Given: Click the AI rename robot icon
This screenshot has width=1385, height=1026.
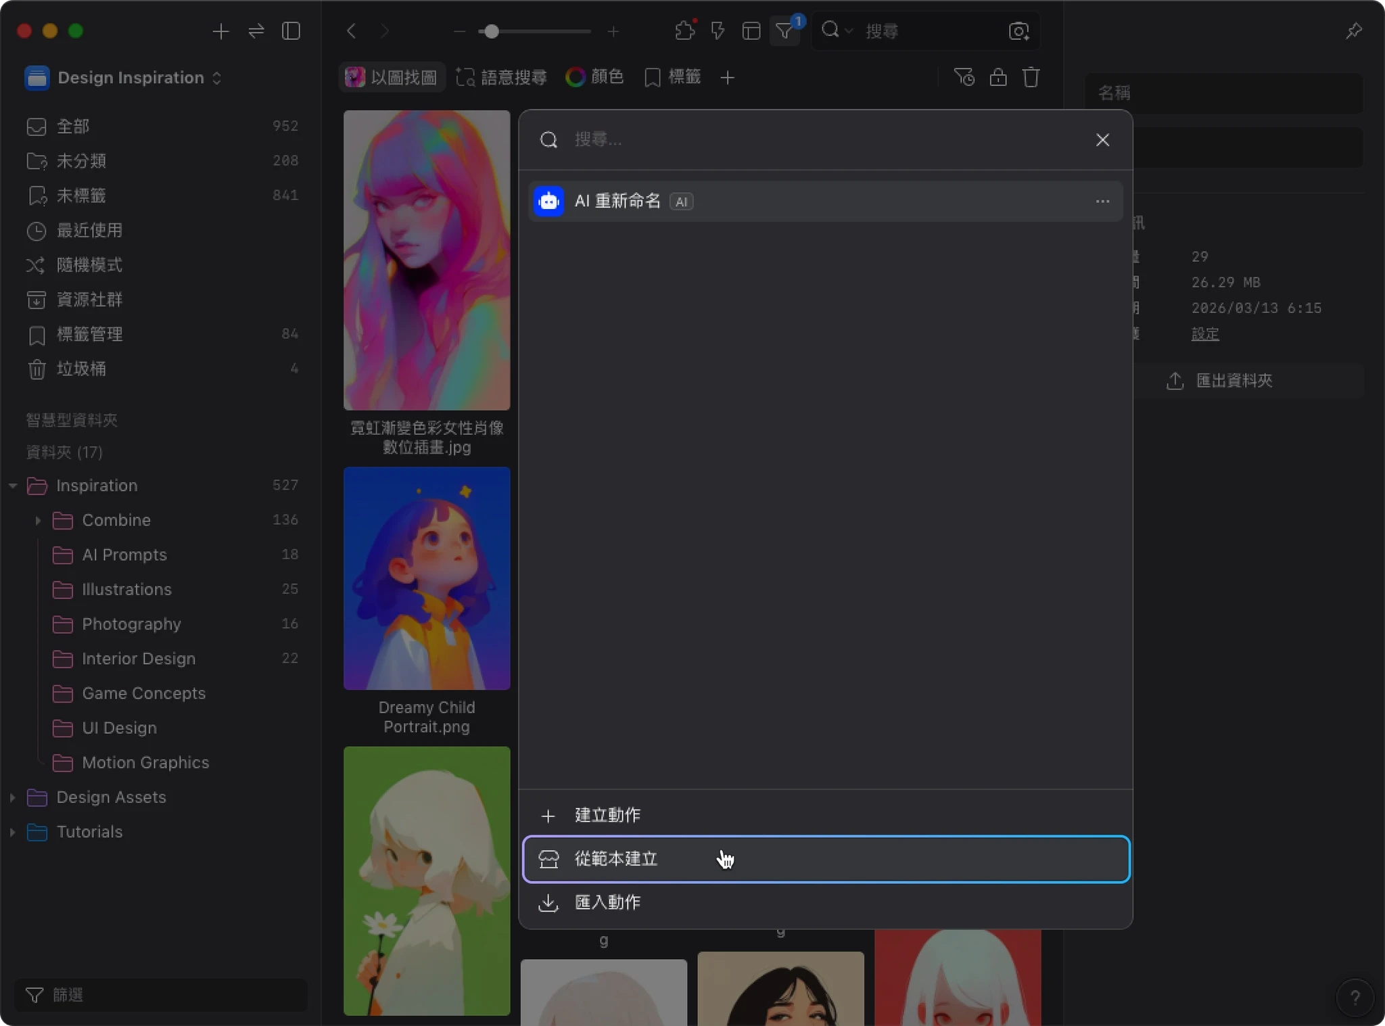Looking at the screenshot, I should pos(548,202).
